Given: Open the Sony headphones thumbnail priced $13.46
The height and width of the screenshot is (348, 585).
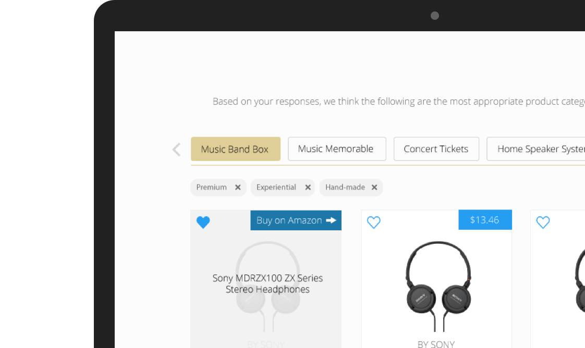Looking at the screenshot, I should [438, 286].
